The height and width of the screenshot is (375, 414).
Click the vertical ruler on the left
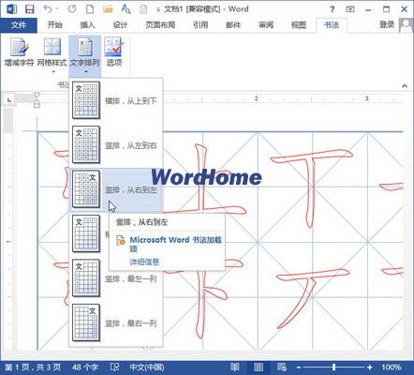[x=7, y=230]
